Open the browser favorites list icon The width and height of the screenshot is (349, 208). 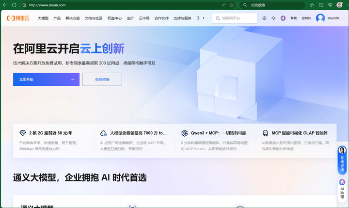tap(312, 5)
